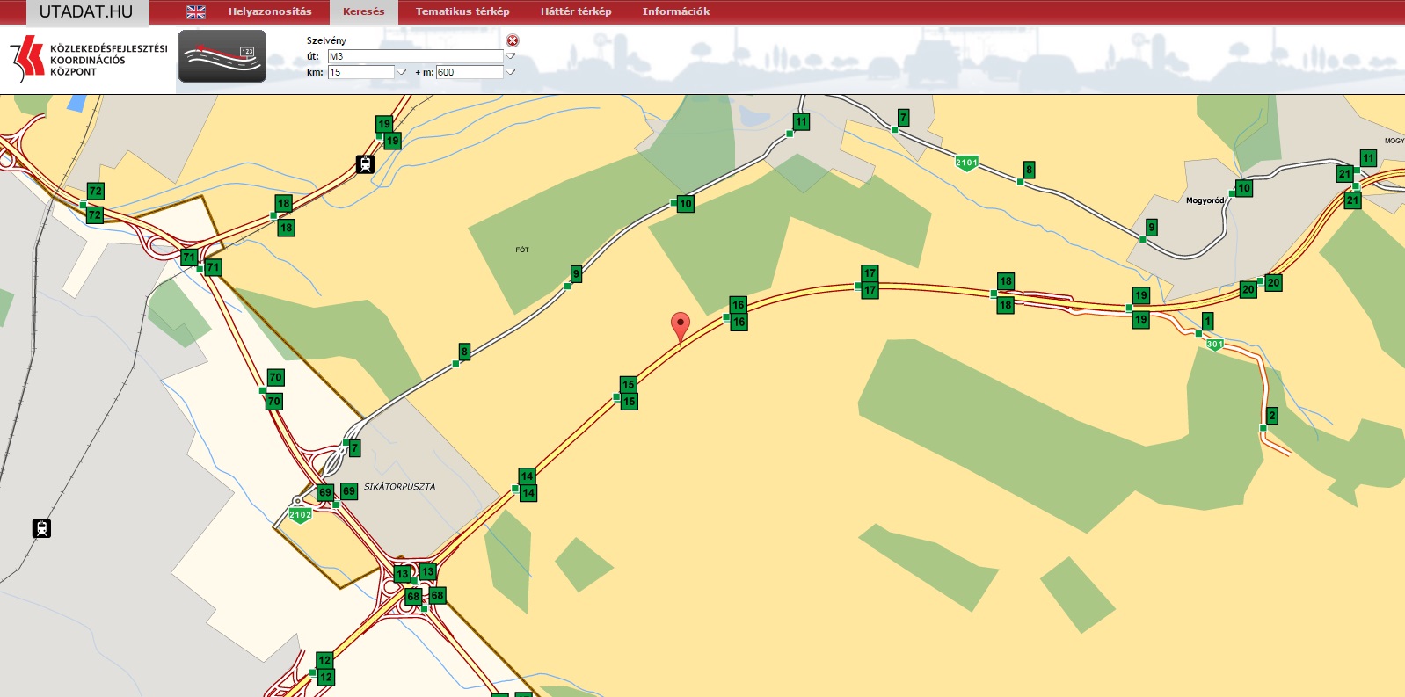Open the Tematikus térkép menu
The image size is (1405, 697).
462,12
